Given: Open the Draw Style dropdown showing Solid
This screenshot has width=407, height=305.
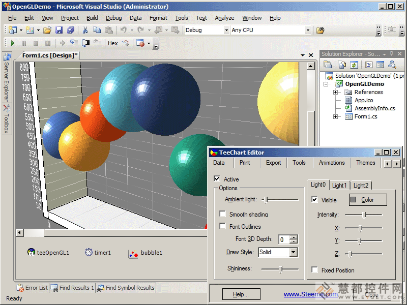Looking at the screenshot, I should (294, 252).
